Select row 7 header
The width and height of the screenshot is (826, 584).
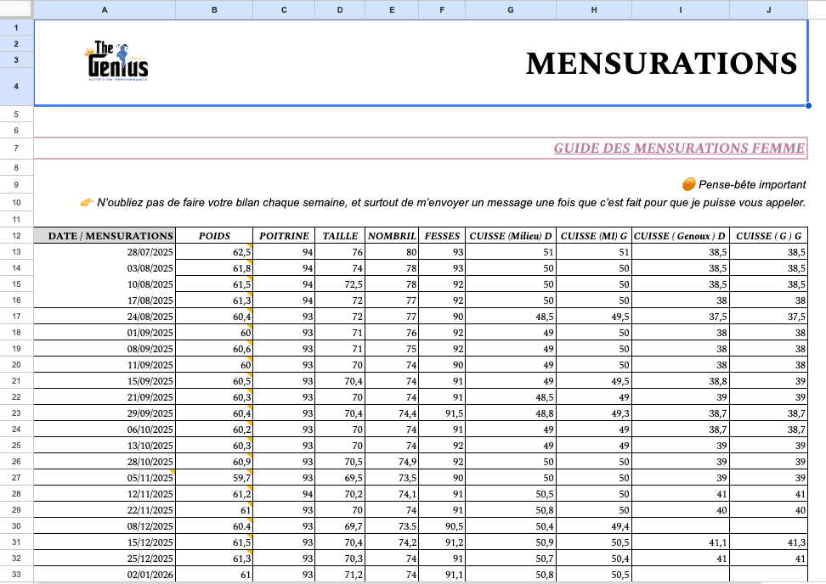(x=16, y=149)
